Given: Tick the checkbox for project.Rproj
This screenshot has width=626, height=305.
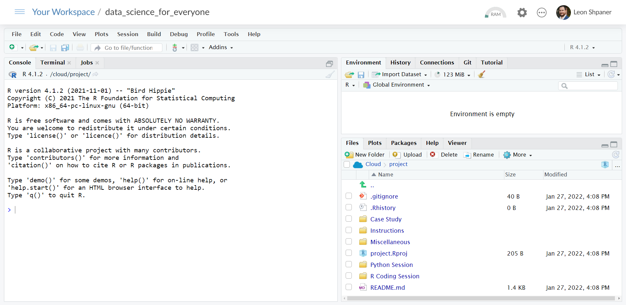Looking at the screenshot, I should (349, 253).
